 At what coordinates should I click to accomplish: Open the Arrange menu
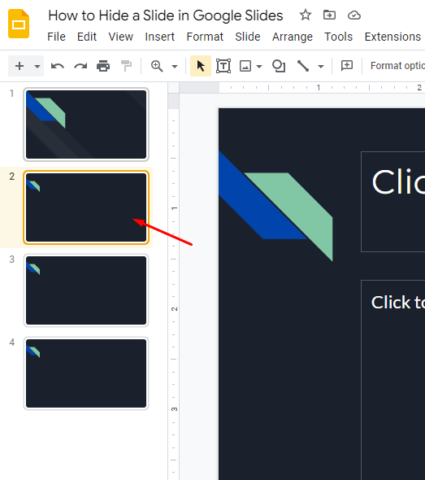pyautogui.click(x=293, y=37)
